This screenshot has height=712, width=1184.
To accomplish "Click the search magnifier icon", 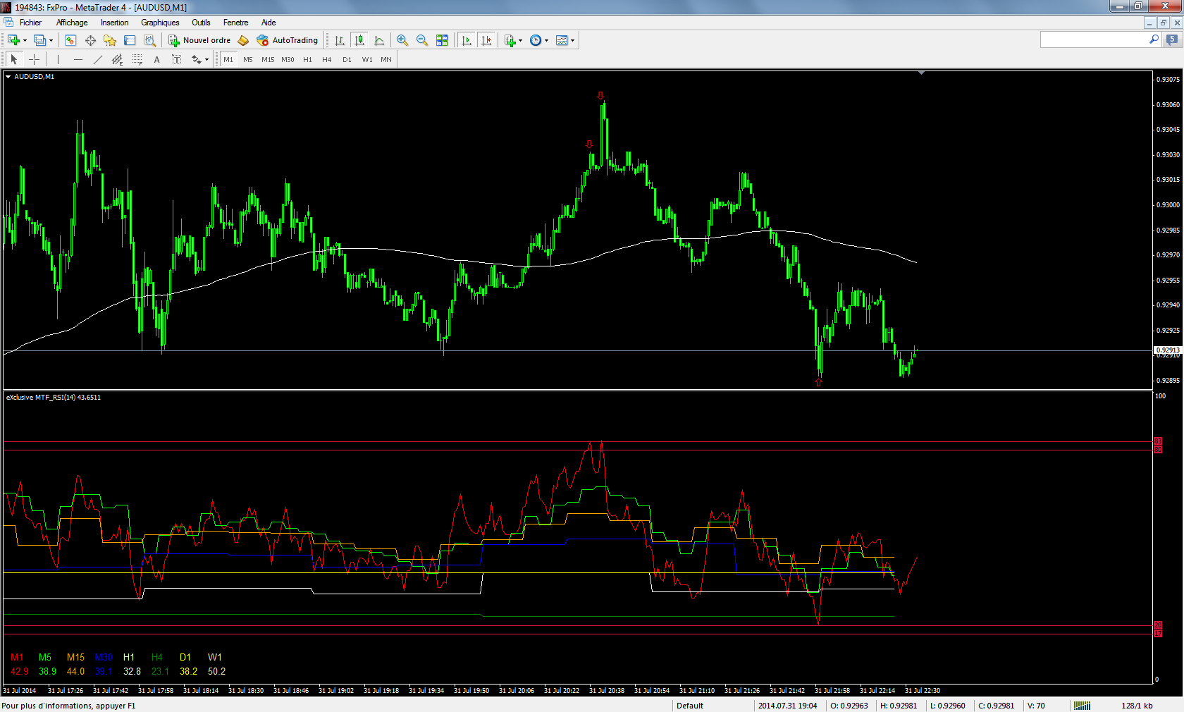I will coord(1154,40).
